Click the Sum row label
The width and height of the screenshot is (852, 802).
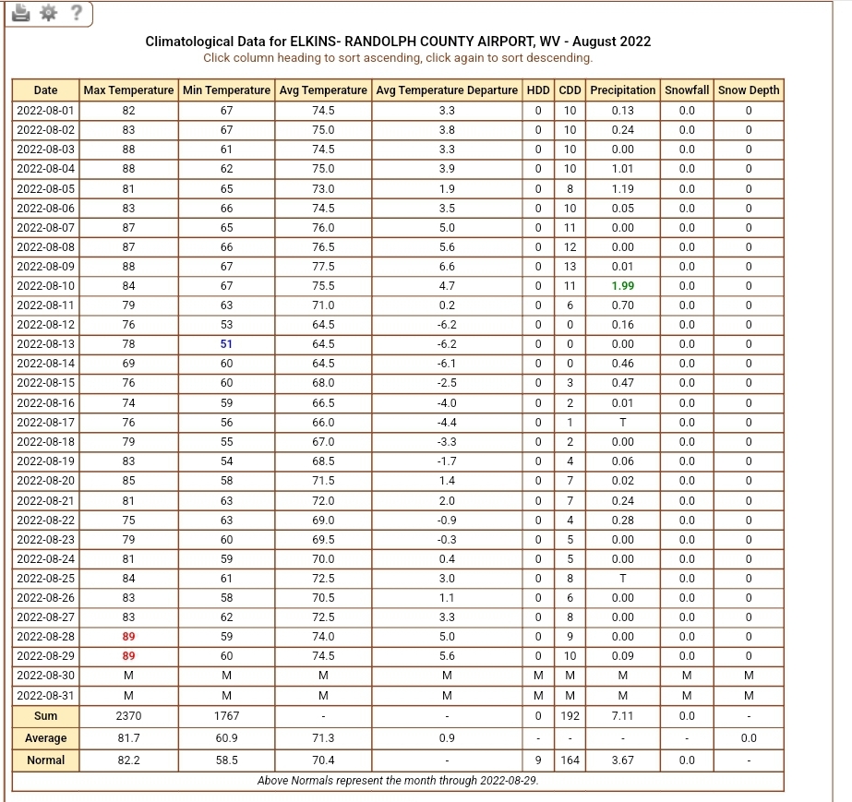45,716
